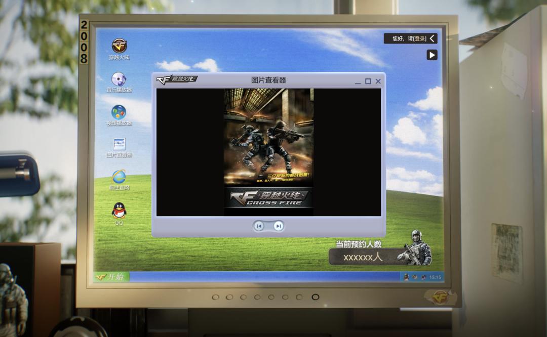Open the 视频播放器 video player icon

tap(119, 115)
